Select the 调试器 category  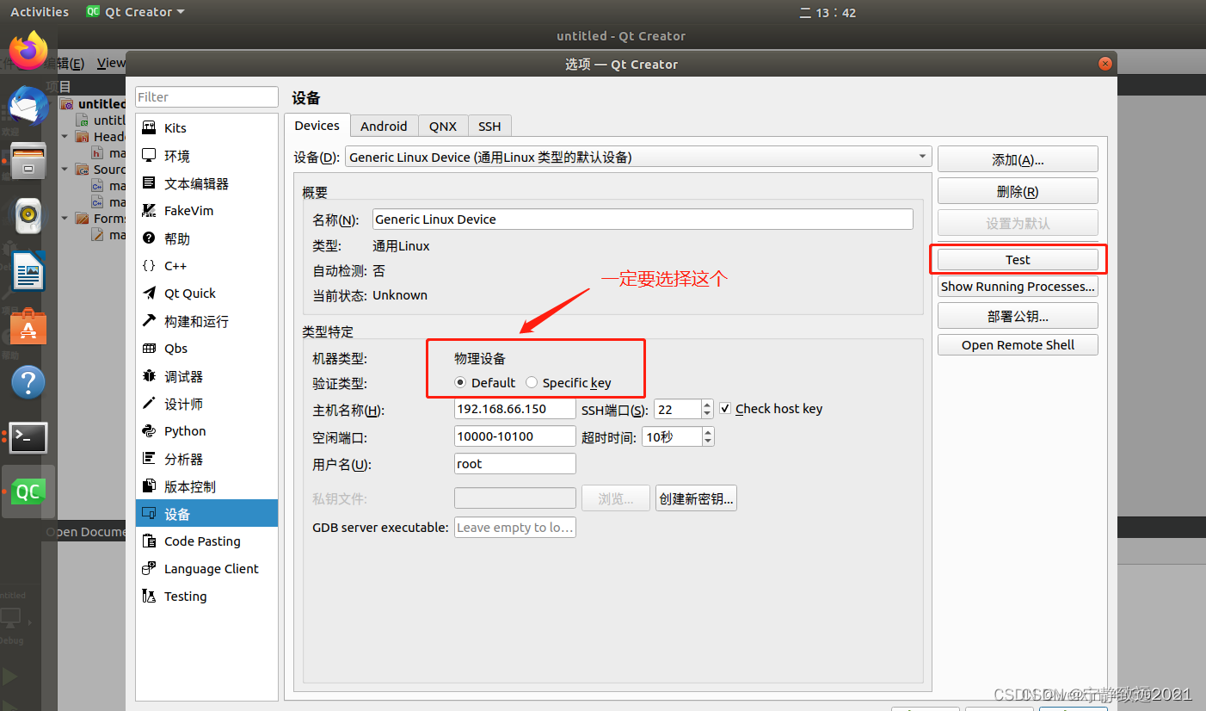(x=206, y=375)
